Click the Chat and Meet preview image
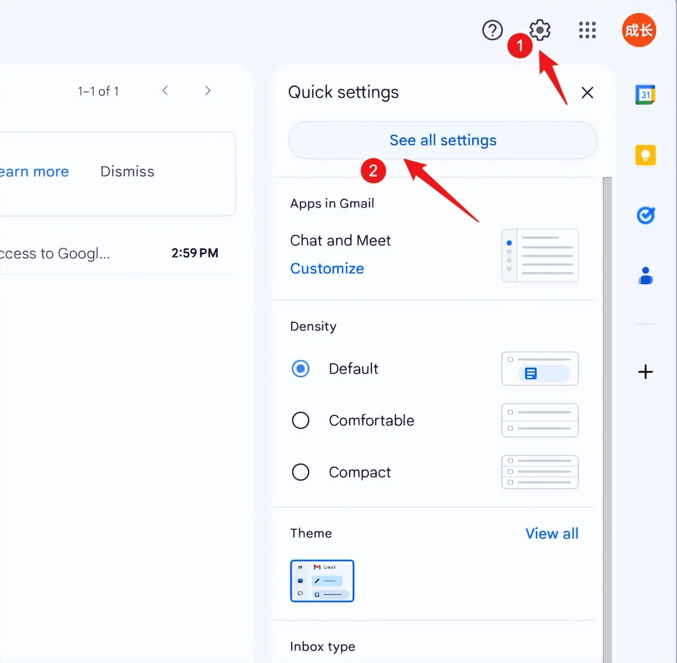The height and width of the screenshot is (663, 677). pos(540,255)
